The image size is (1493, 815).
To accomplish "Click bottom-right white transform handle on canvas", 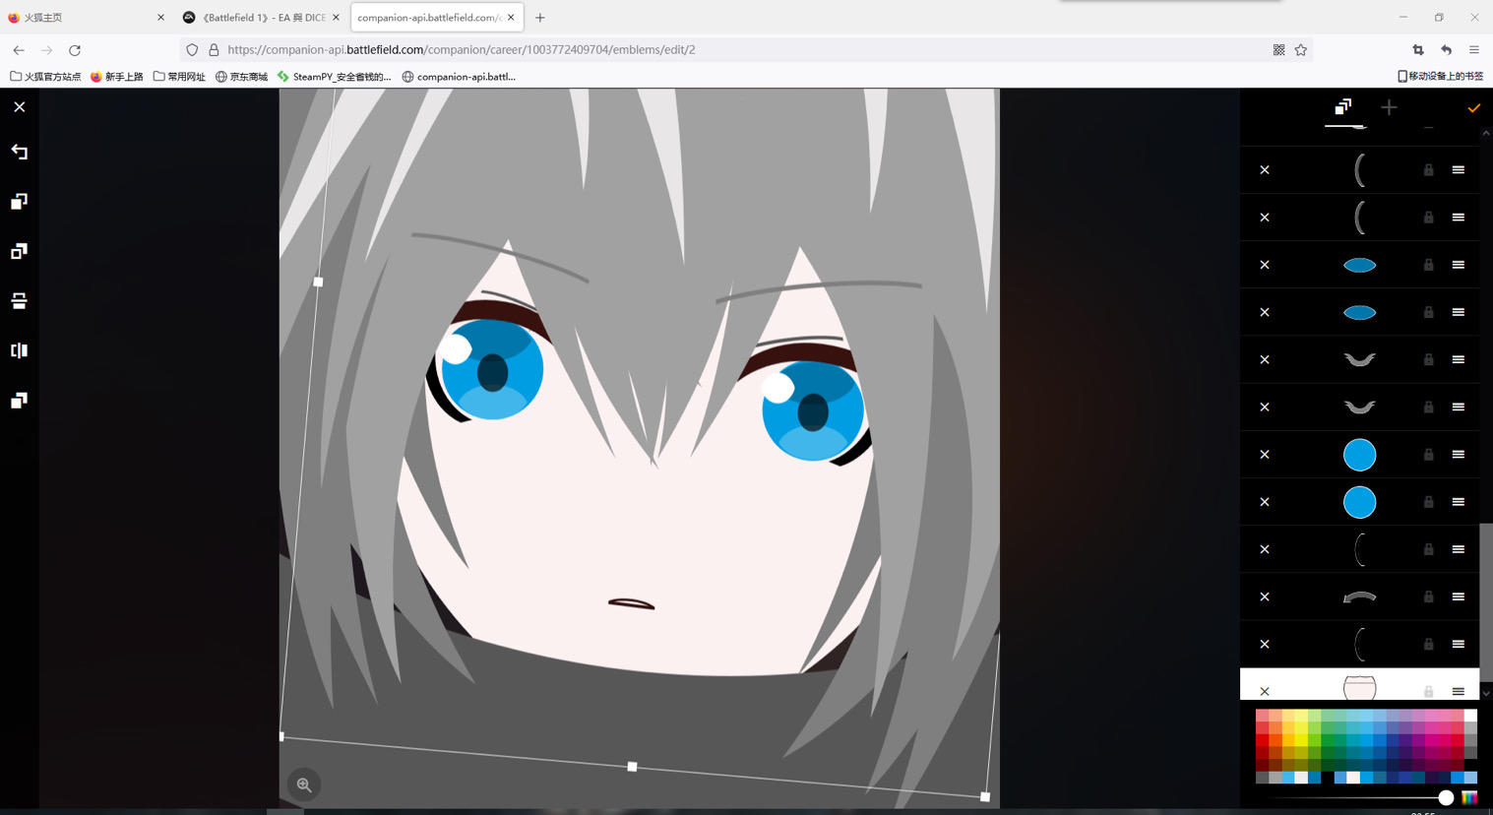I will [x=985, y=796].
